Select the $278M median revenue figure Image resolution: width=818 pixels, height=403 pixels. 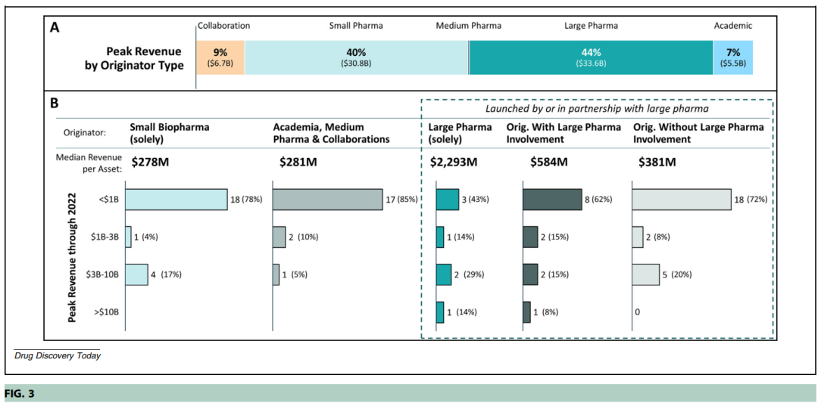click(x=151, y=162)
